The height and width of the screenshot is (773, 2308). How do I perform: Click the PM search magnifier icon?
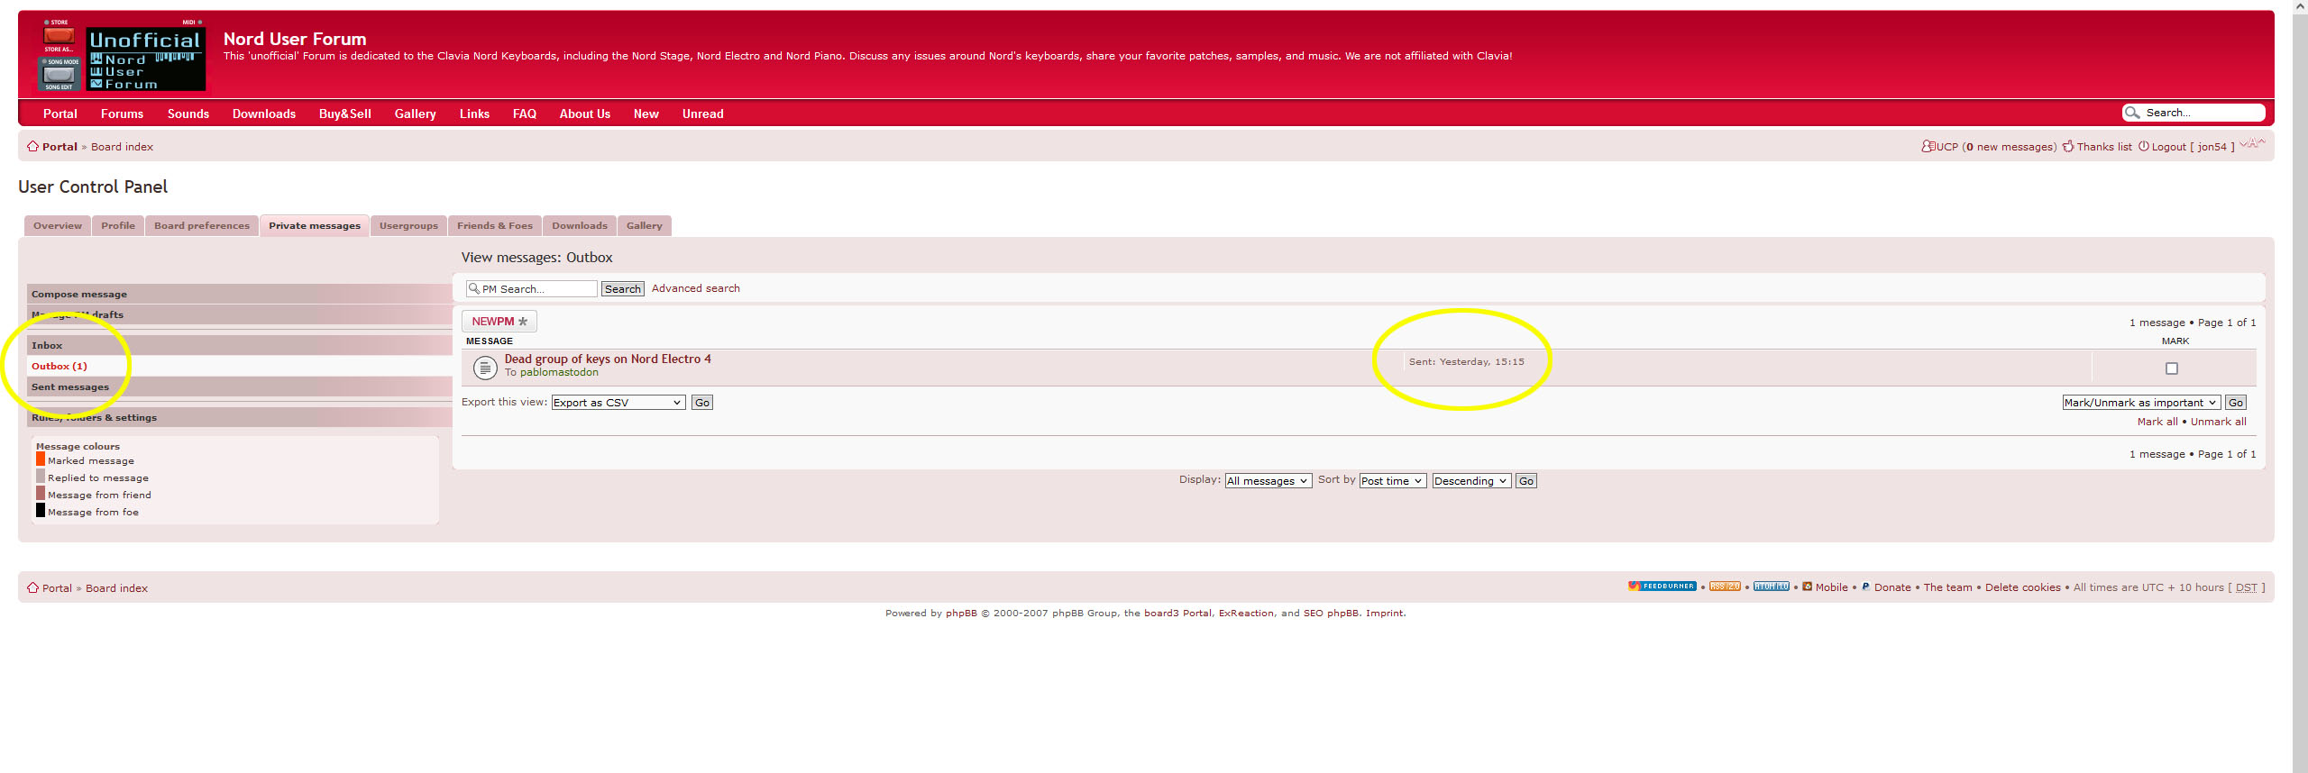[473, 288]
